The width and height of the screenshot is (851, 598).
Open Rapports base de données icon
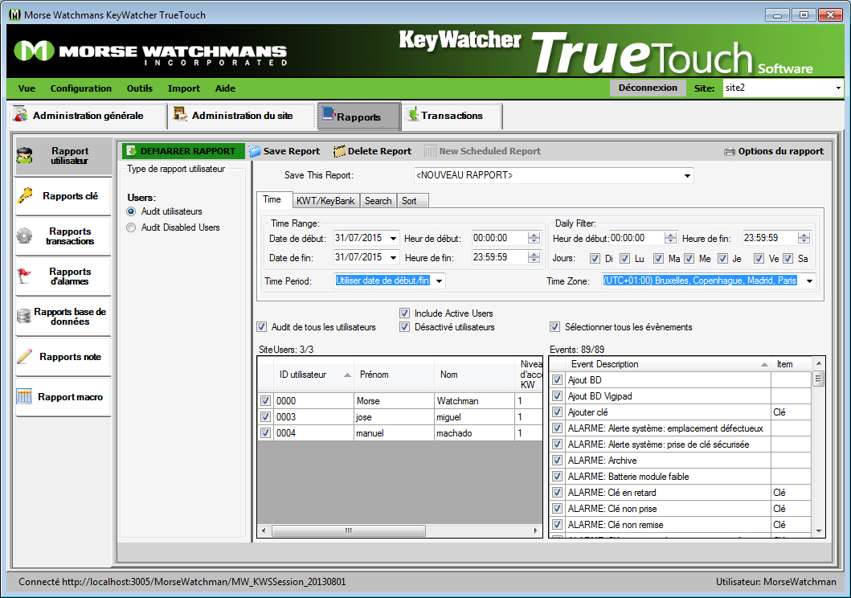(x=24, y=317)
